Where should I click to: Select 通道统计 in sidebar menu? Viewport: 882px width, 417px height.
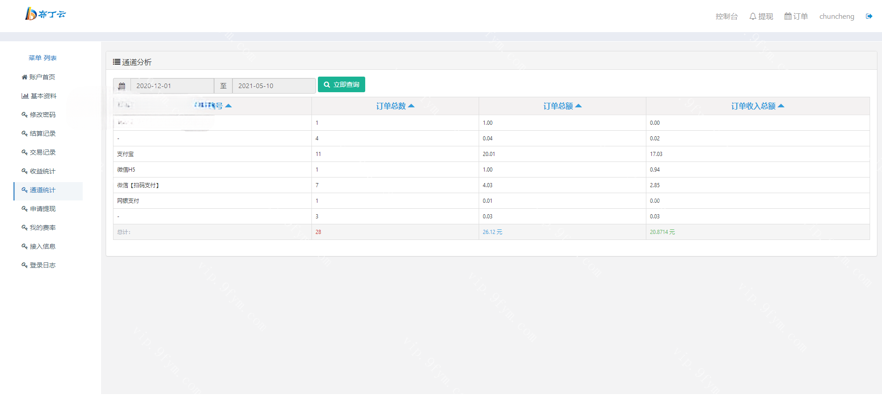[43, 190]
